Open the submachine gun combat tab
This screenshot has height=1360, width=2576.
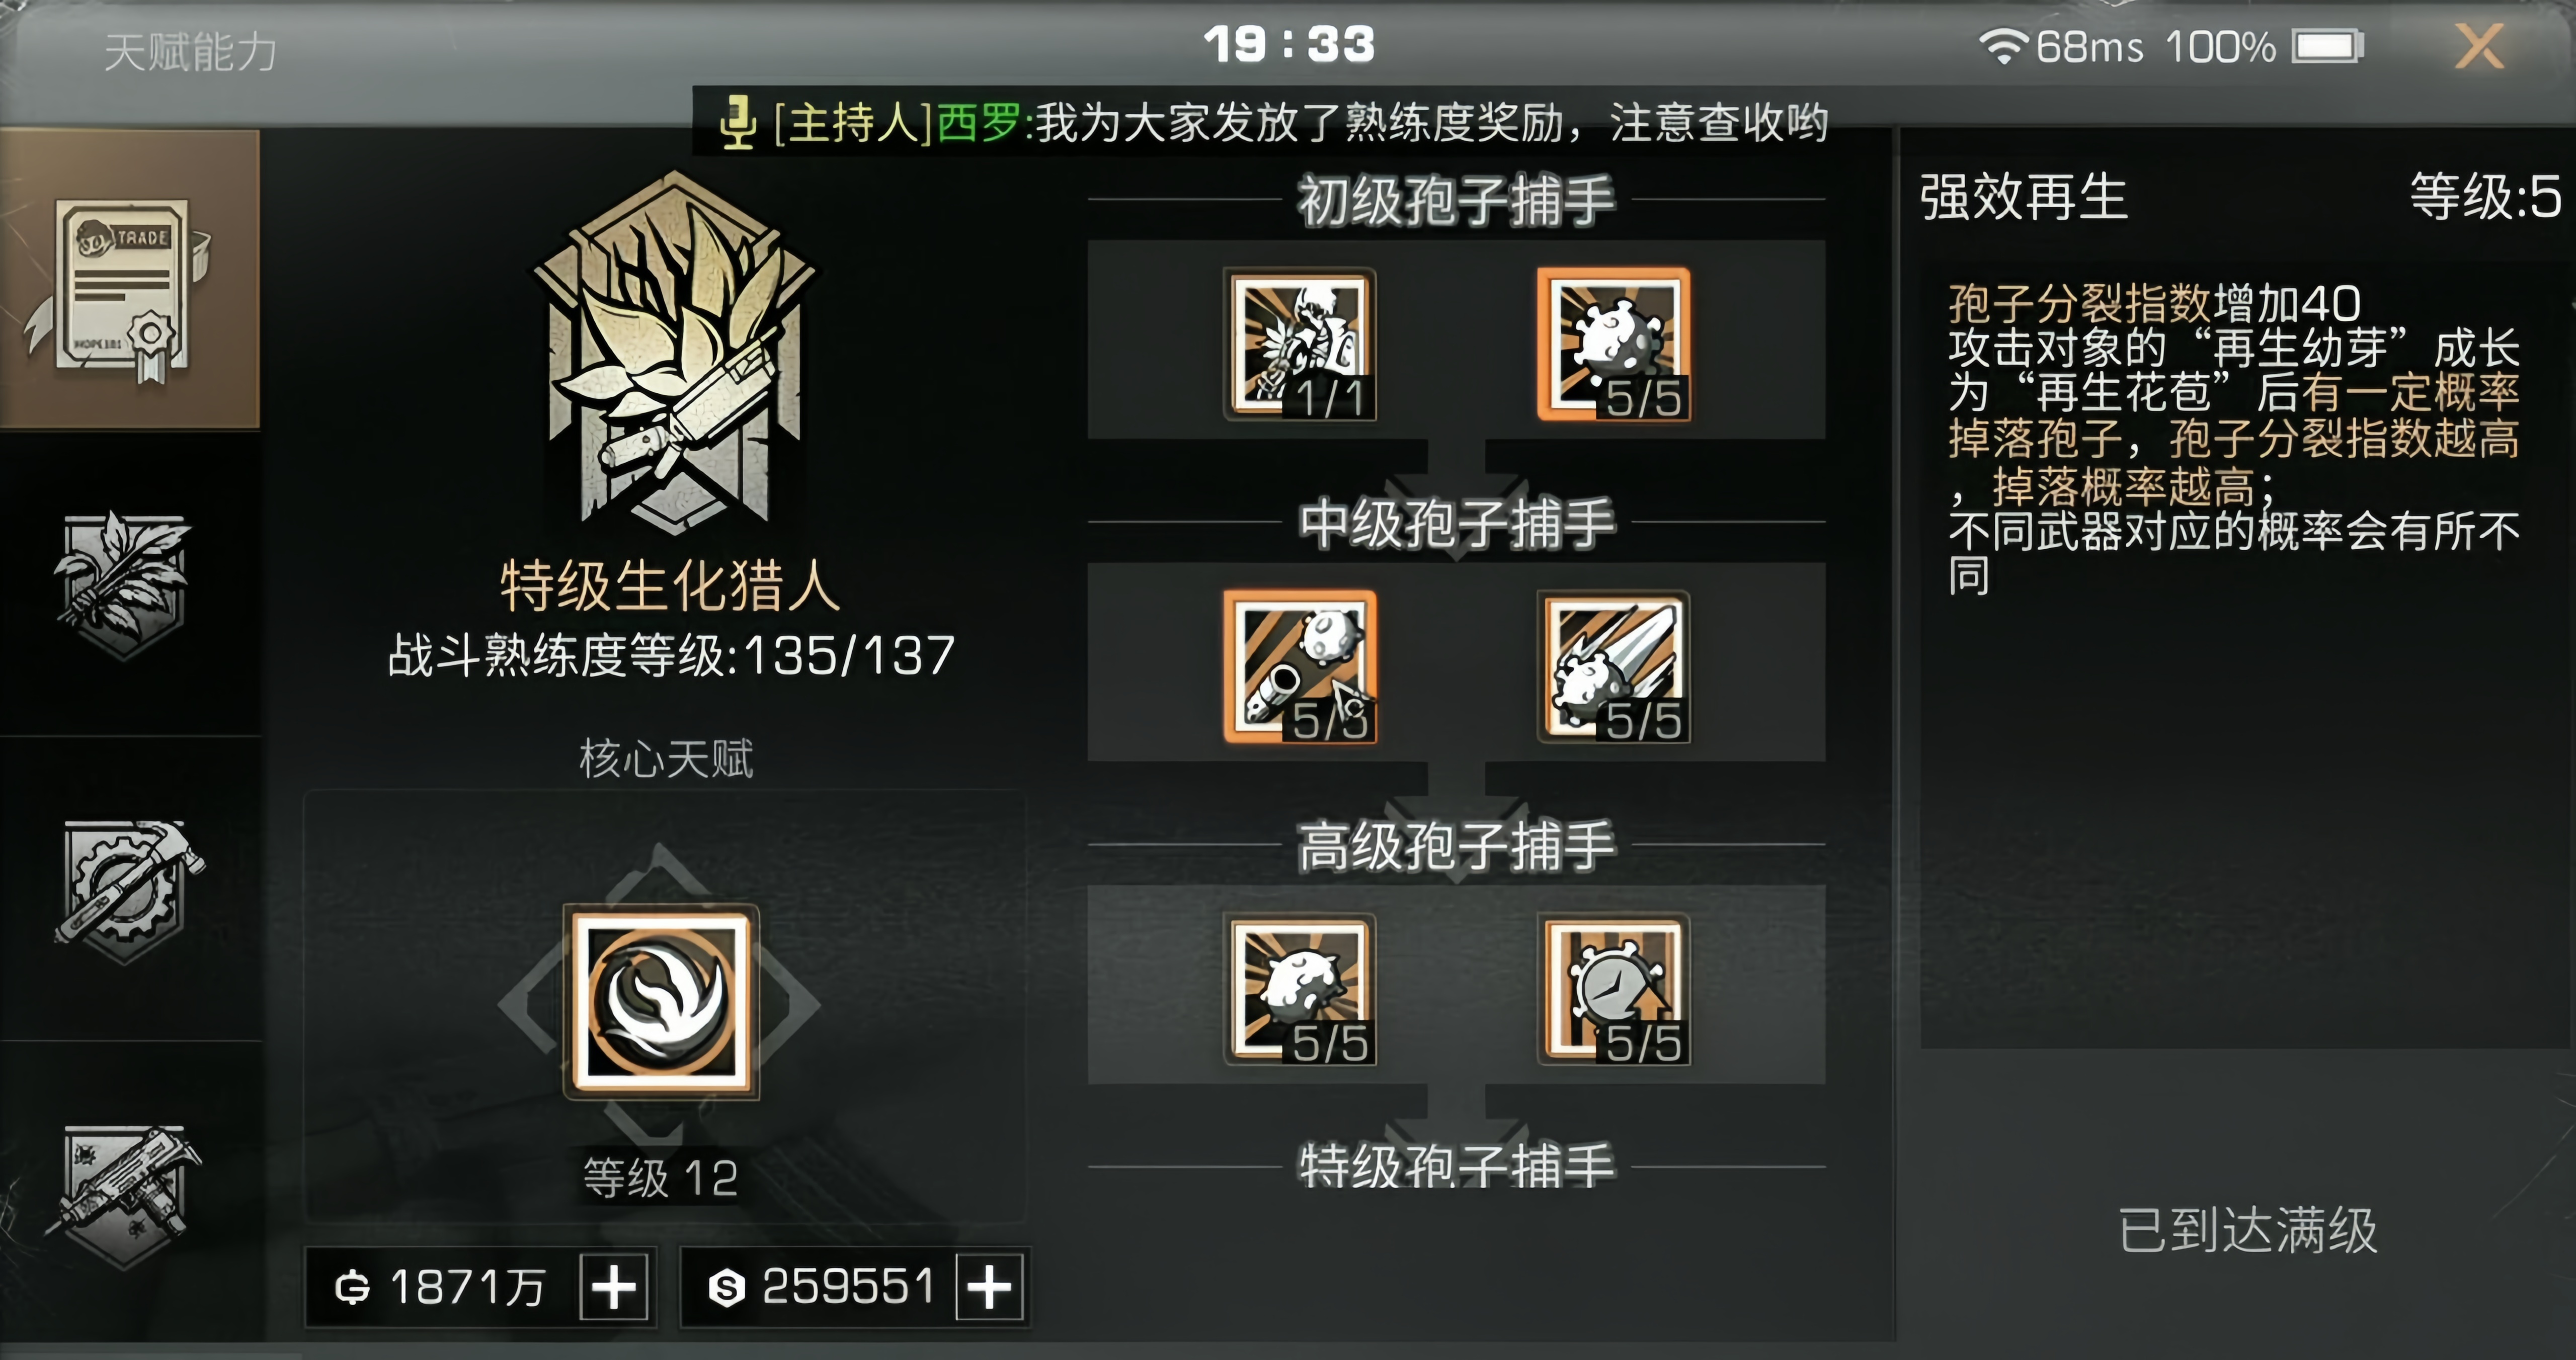coord(125,1196)
